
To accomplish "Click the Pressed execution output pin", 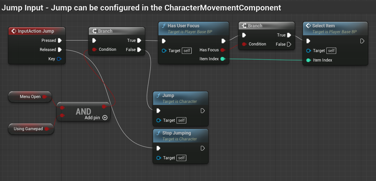I will click(60, 40).
